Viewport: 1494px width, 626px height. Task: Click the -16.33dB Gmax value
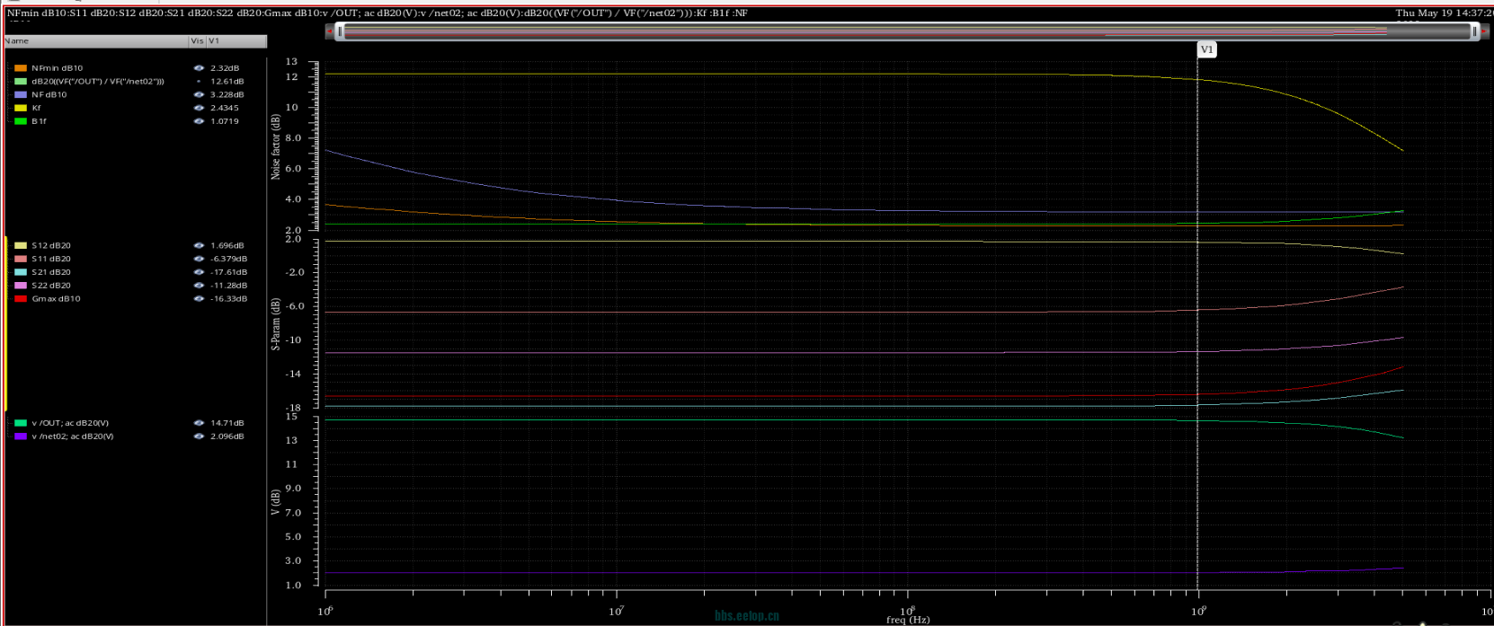(228, 299)
